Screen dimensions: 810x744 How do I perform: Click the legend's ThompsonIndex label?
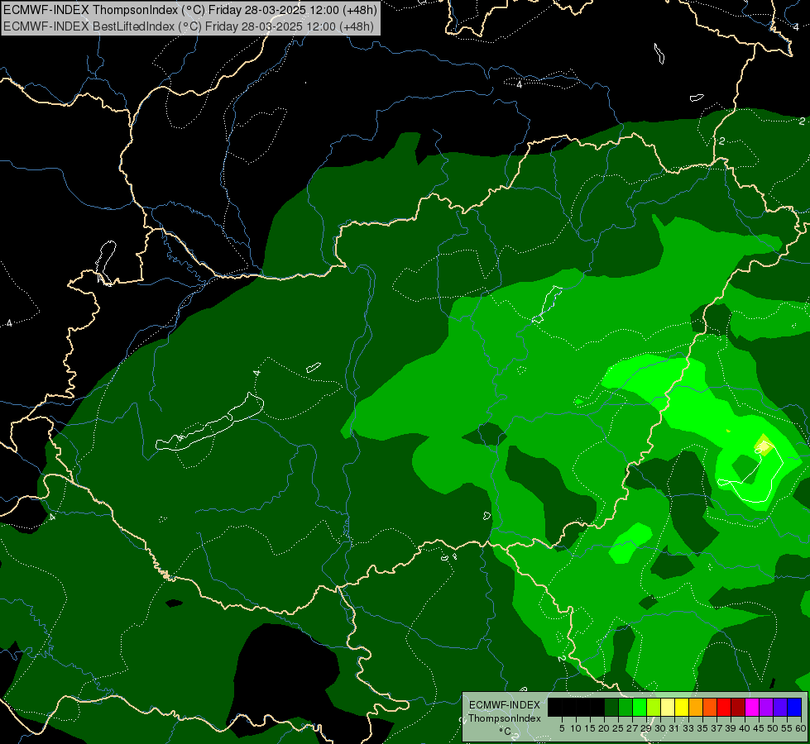click(x=505, y=718)
